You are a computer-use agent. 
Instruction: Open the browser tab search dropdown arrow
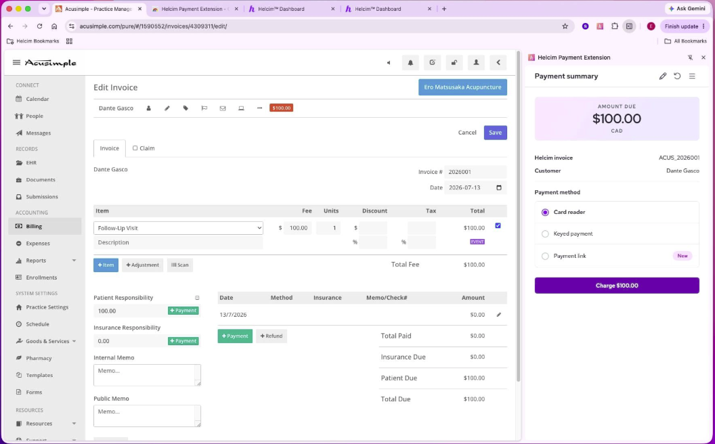[x=44, y=9]
